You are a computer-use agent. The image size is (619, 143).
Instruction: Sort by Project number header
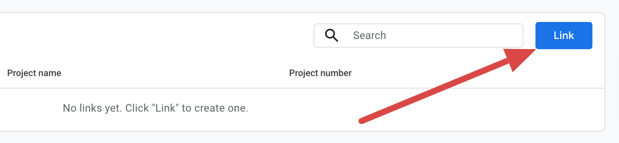(320, 73)
